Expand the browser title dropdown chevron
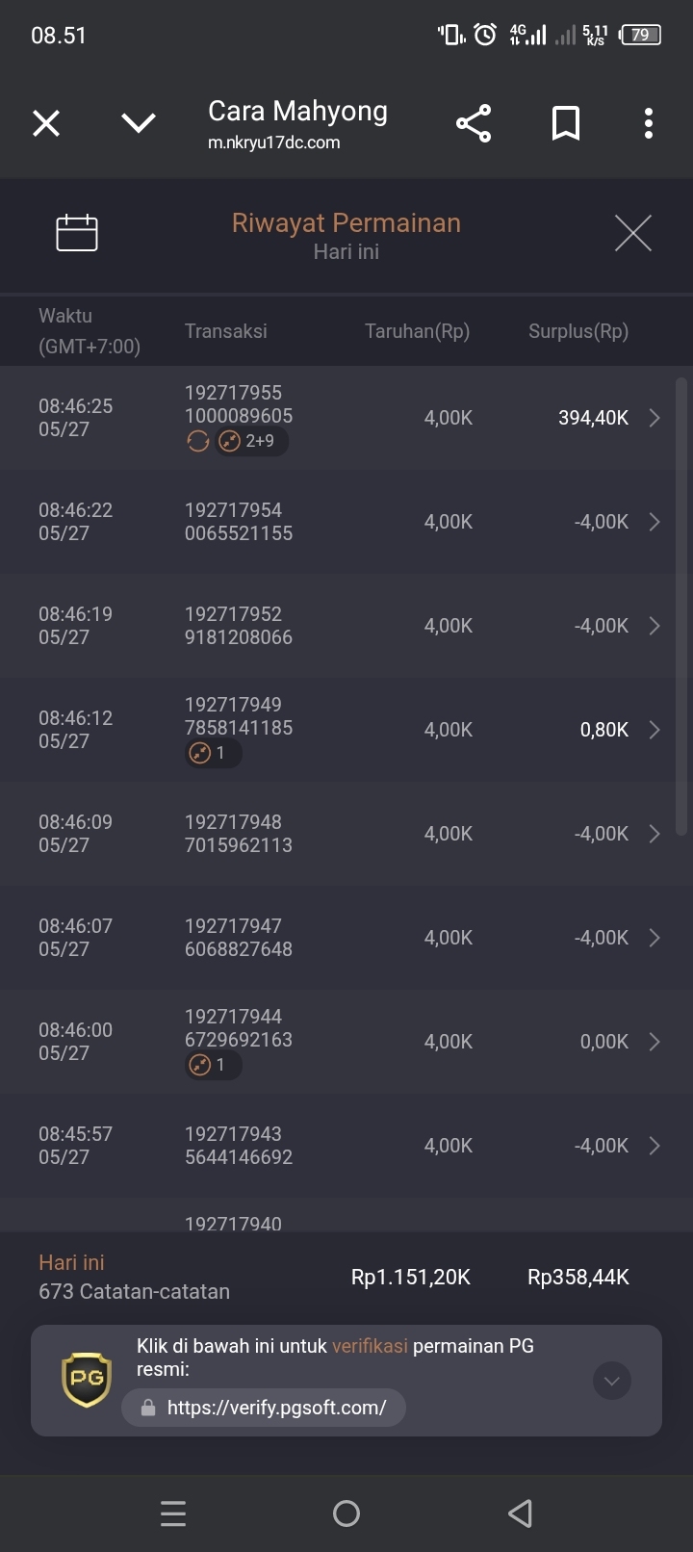This screenshot has height=1552, width=693. point(139,123)
